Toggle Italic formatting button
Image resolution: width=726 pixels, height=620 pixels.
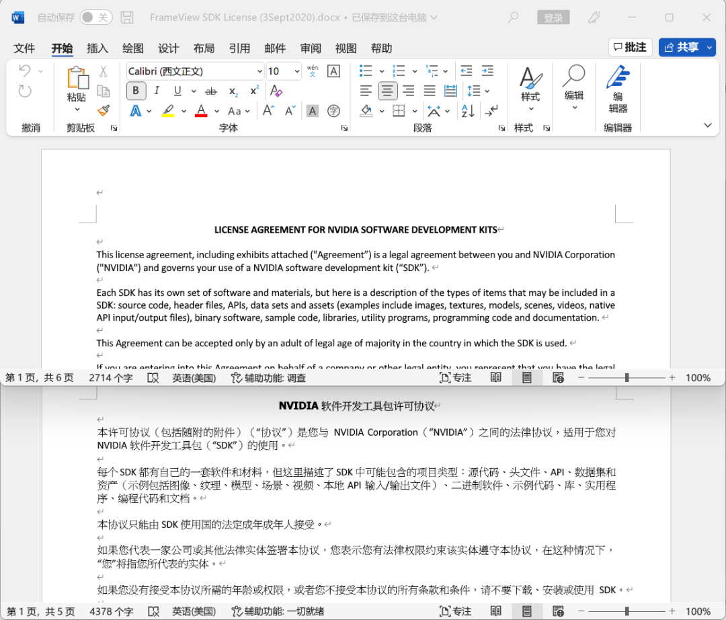tap(157, 91)
